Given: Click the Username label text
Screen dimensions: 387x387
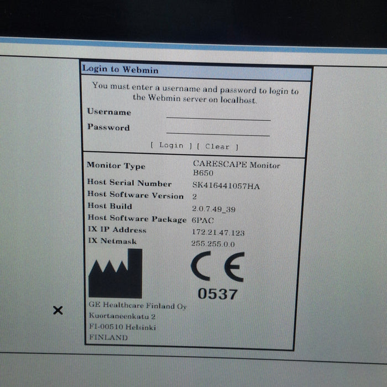Looking at the screenshot, I should tap(109, 112).
